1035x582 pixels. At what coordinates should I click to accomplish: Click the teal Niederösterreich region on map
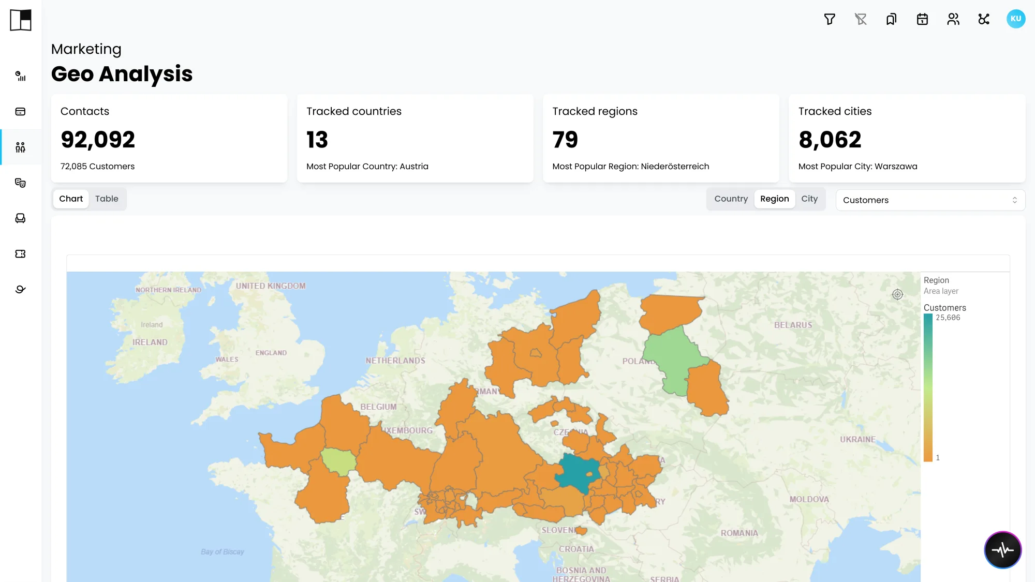click(576, 472)
